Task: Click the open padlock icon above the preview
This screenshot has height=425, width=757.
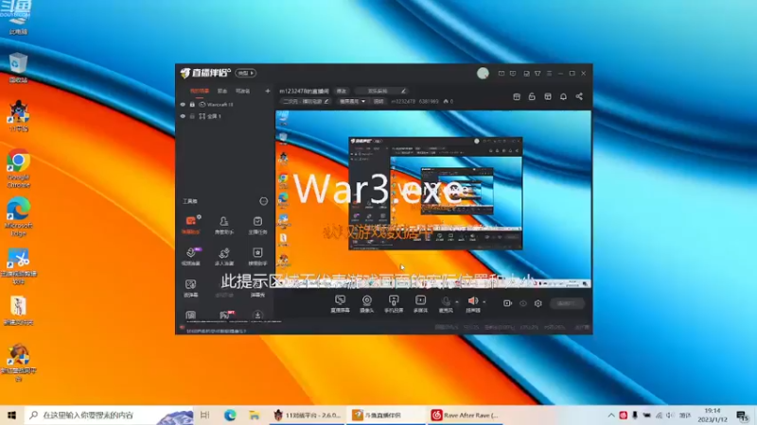Action: (532, 97)
